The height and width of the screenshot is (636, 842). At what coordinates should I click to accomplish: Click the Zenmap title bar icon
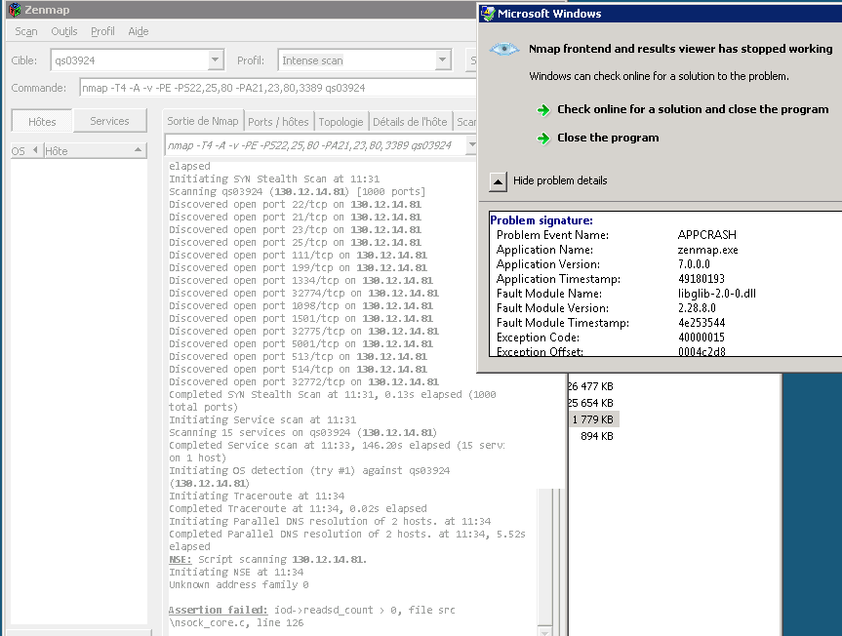[x=15, y=9]
